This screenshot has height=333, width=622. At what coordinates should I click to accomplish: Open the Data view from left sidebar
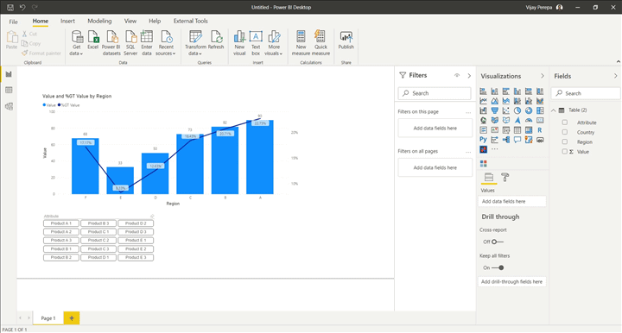coord(9,91)
